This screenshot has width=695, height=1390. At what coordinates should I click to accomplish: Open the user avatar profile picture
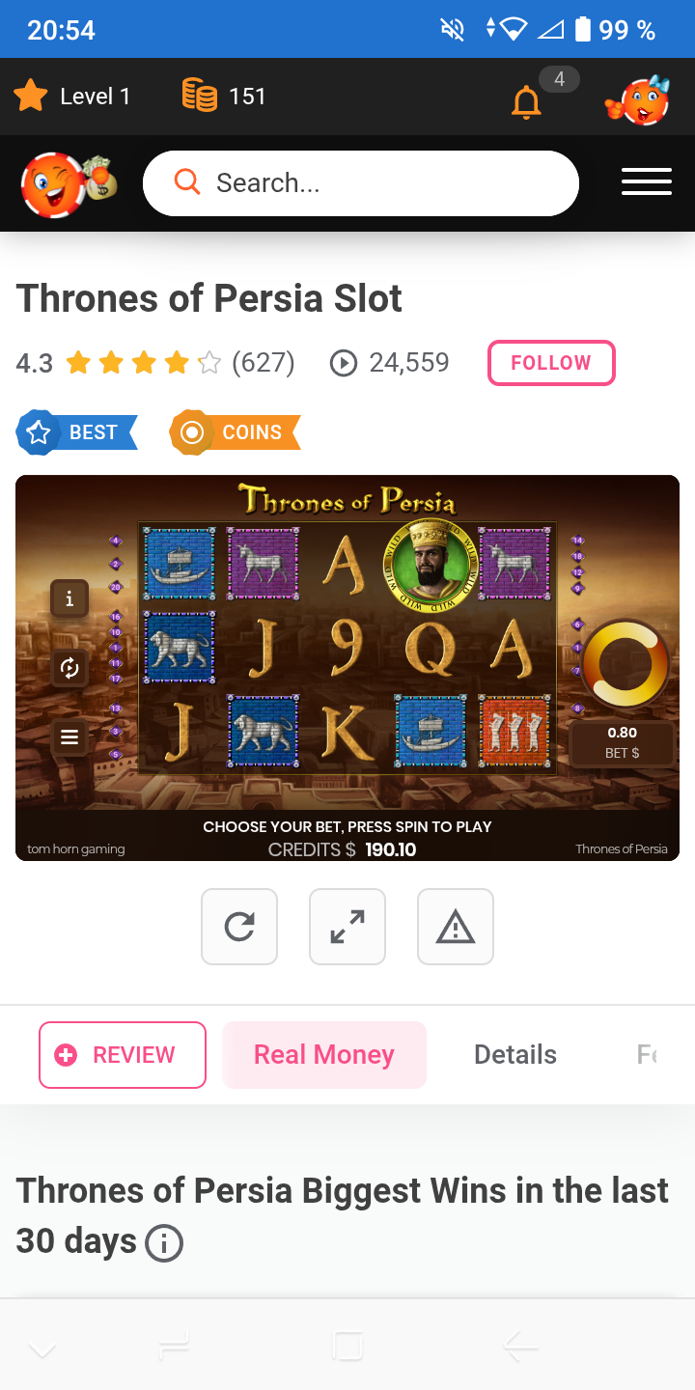pyautogui.click(x=639, y=97)
